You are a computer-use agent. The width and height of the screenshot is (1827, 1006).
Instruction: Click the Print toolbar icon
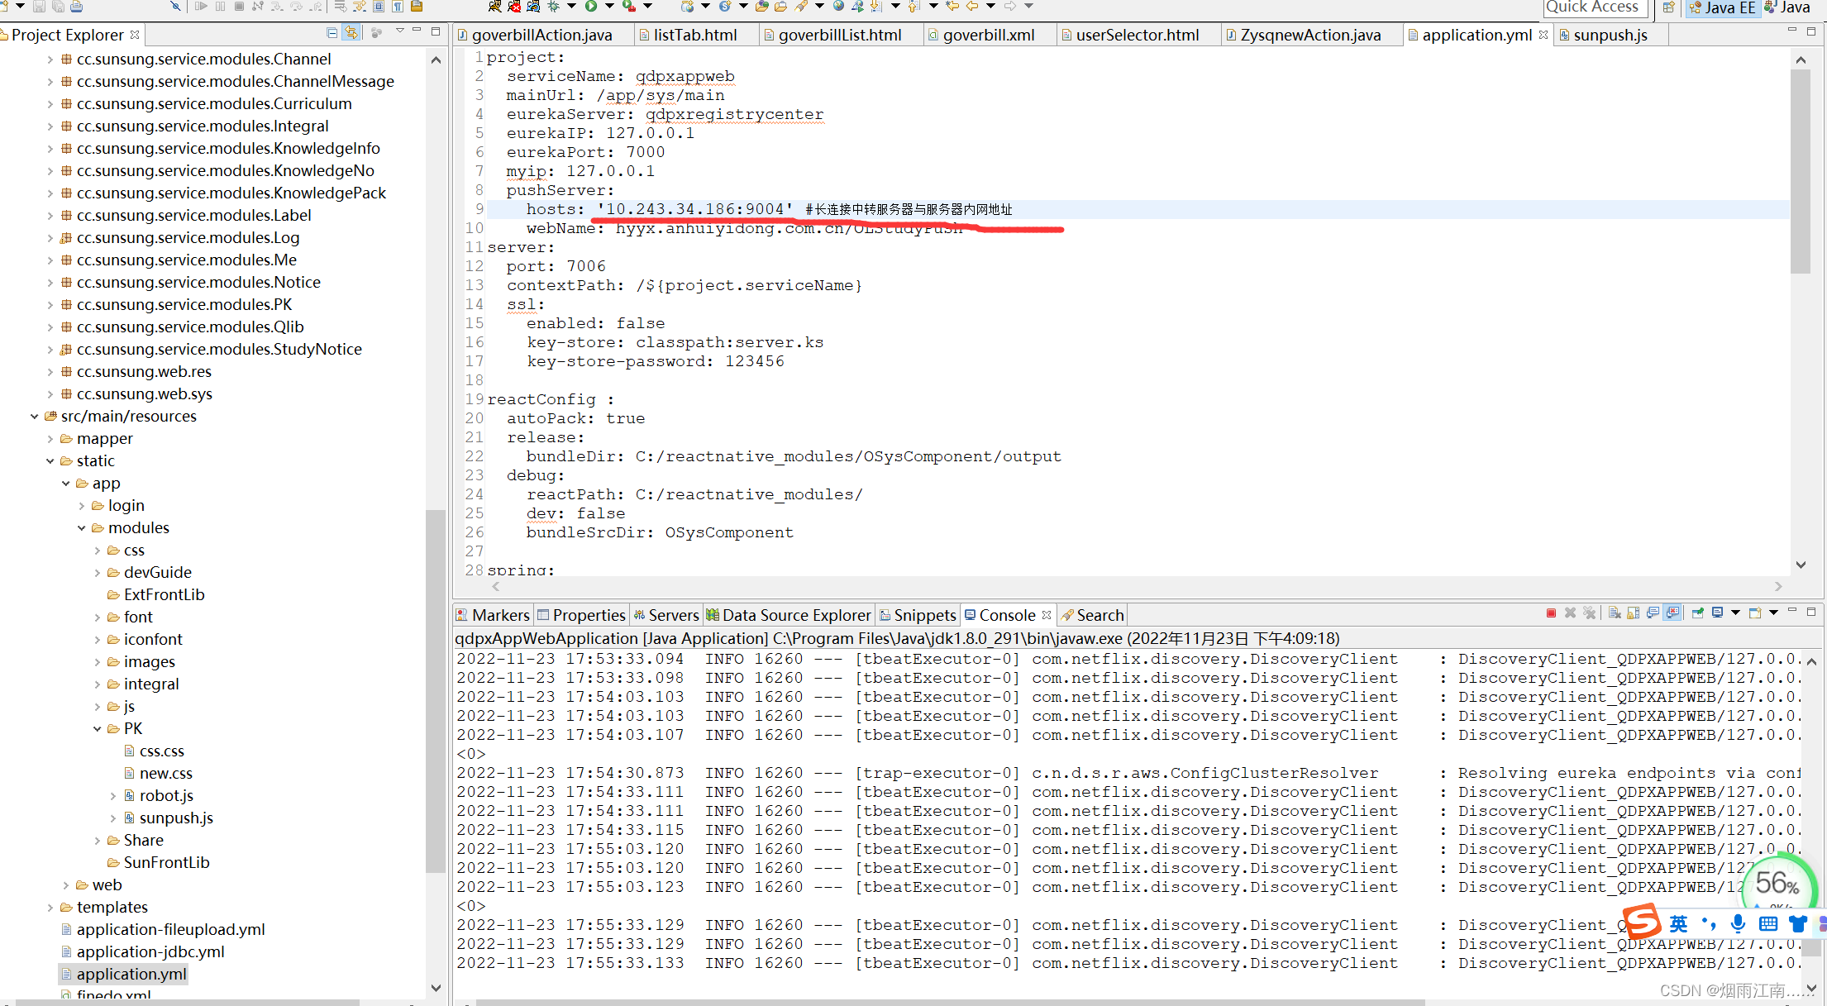[76, 8]
